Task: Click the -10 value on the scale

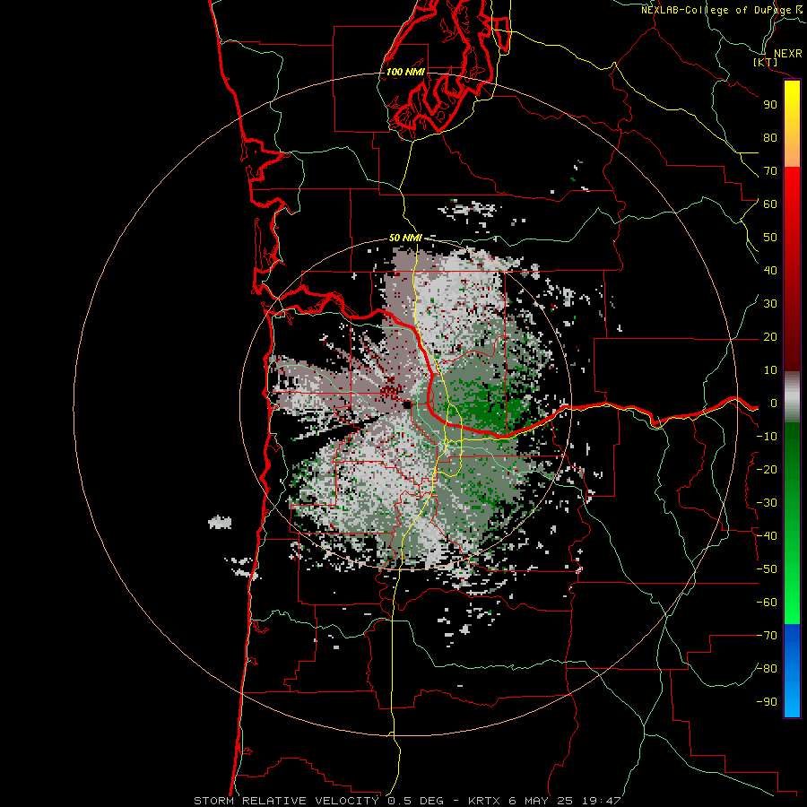Action: tap(767, 437)
